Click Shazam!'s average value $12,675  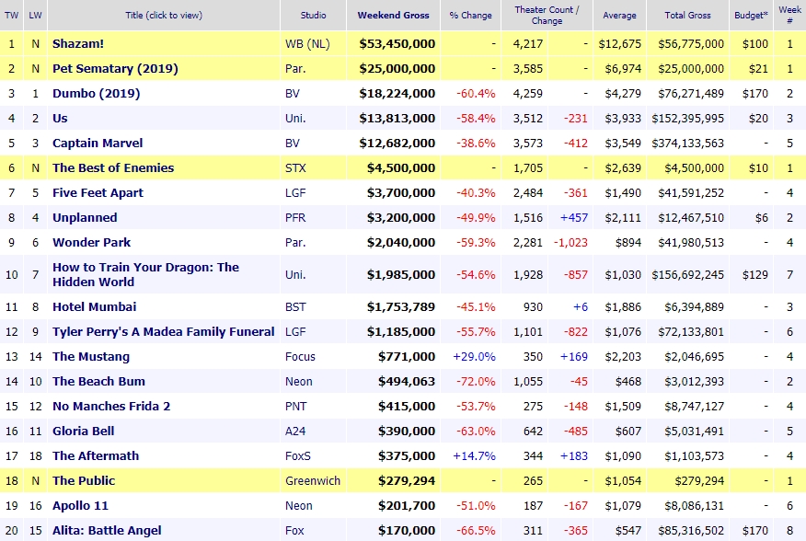click(620, 44)
